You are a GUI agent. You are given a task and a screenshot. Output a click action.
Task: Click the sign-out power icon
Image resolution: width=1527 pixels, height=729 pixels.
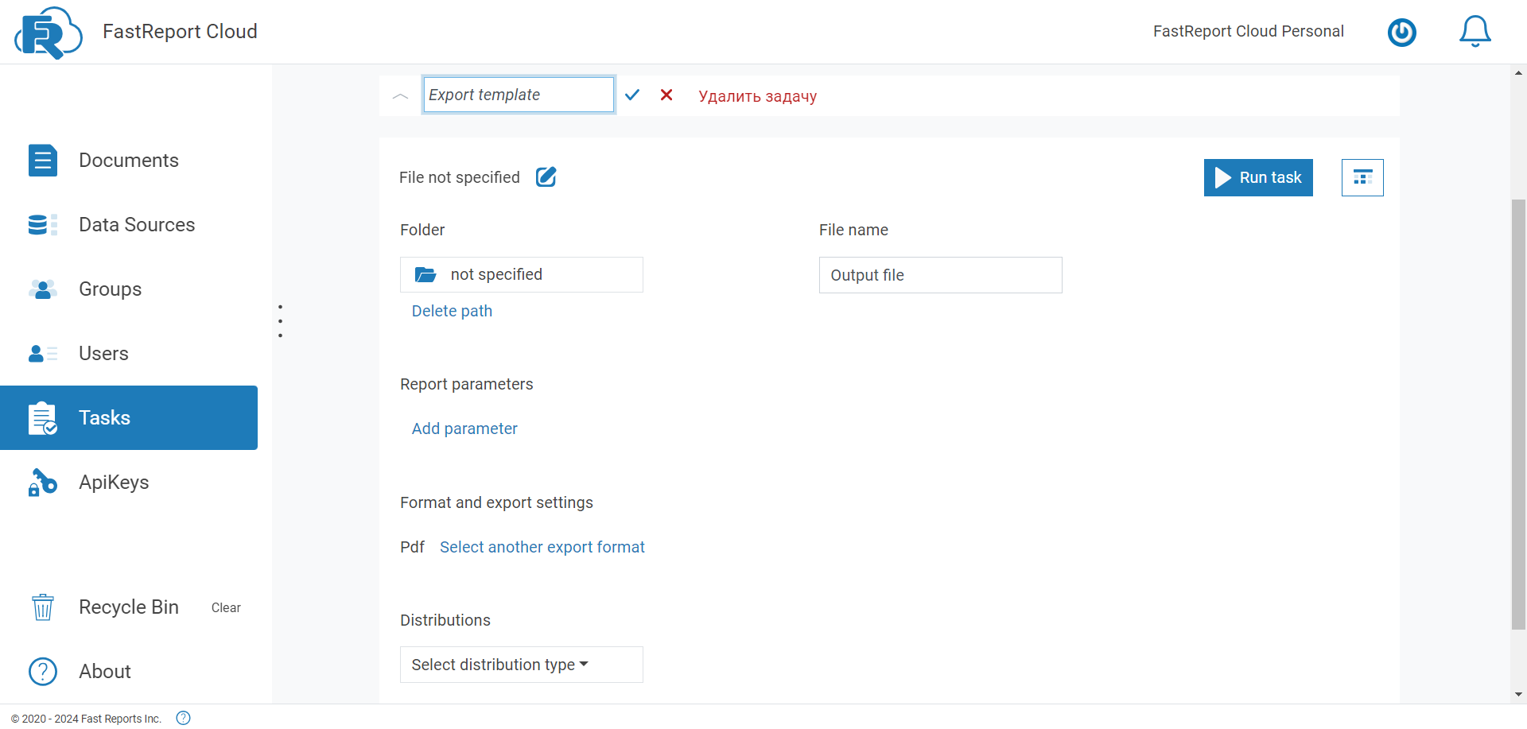[1402, 33]
